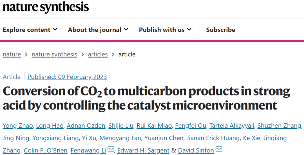The width and height of the screenshot is (304, 155).
Task: Click the Published: 09 February 2023 link
Action: (67, 77)
